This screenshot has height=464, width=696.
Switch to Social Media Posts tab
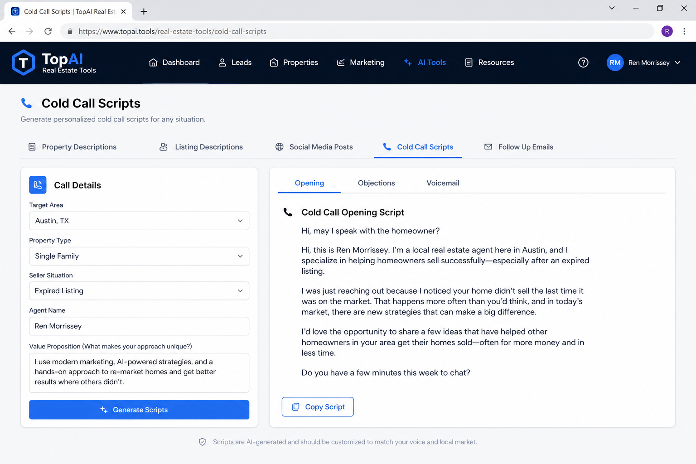pos(314,147)
